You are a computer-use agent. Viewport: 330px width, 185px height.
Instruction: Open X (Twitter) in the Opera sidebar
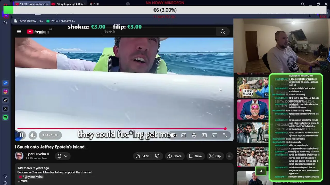point(5,109)
